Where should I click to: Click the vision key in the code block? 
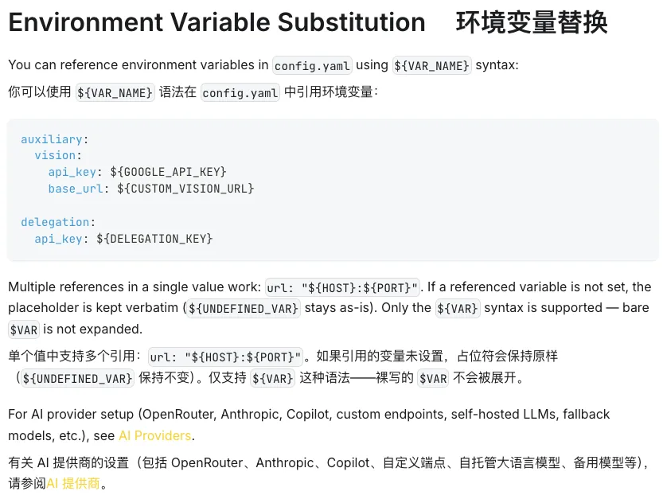tap(56, 155)
